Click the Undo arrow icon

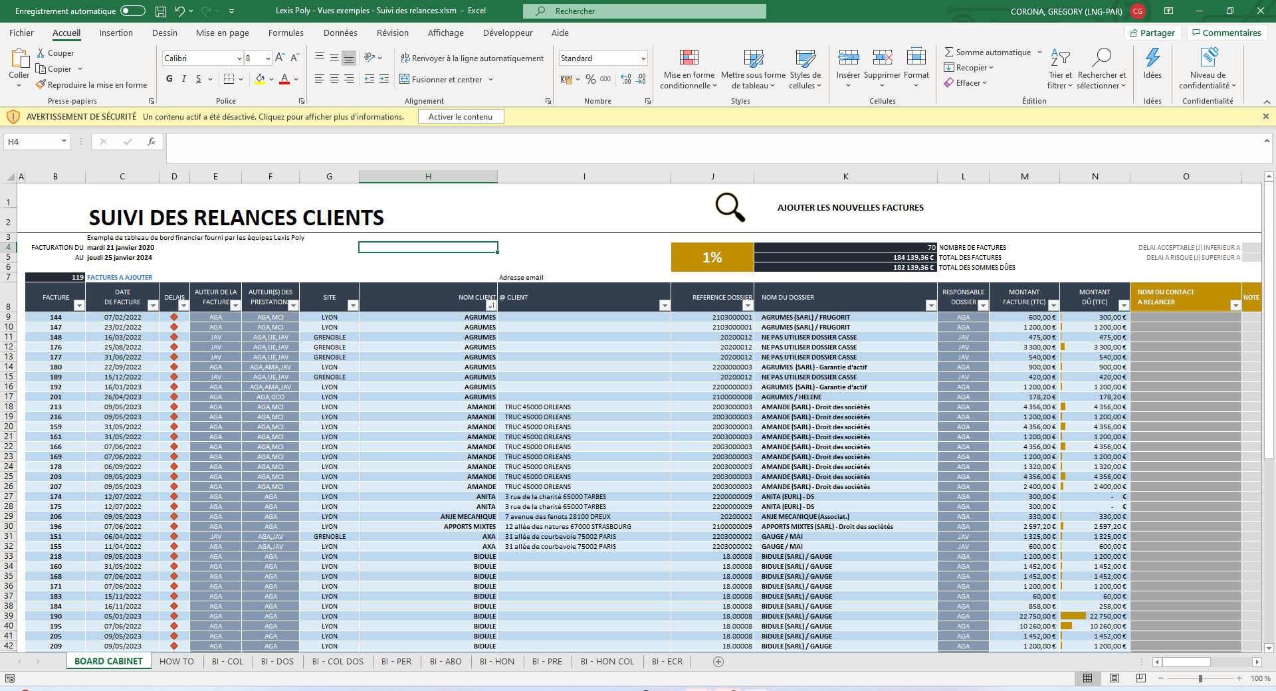(x=179, y=11)
